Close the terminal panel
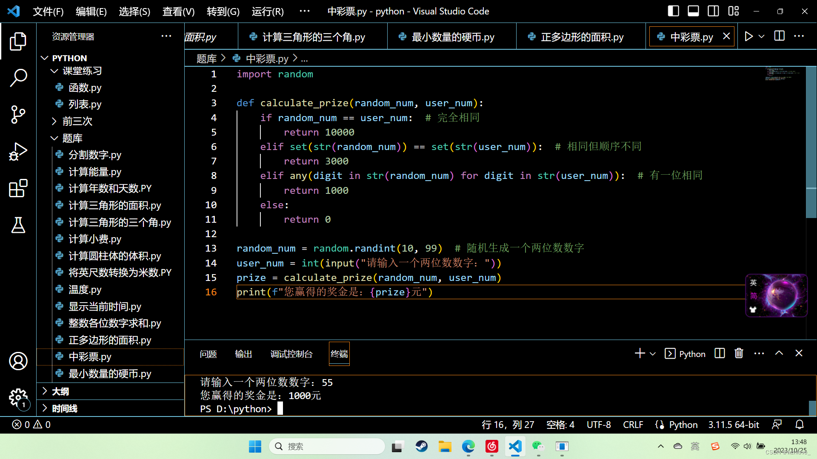Viewport: 817px width, 459px height. [799, 354]
